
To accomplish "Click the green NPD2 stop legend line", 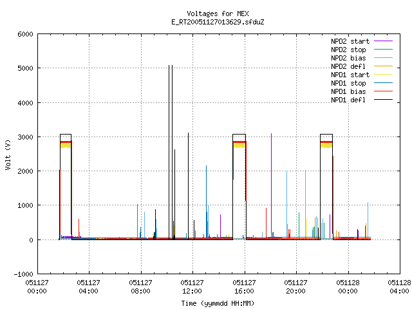I will 383,50.
